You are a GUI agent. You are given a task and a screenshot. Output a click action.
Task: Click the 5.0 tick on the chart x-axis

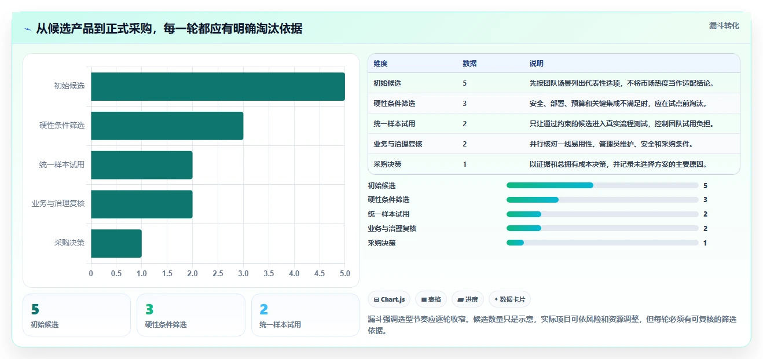pyautogui.click(x=345, y=273)
